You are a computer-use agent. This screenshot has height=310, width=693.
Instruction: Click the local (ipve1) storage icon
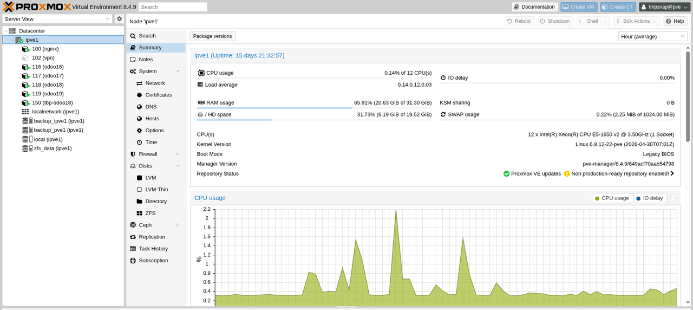click(27, 139)
